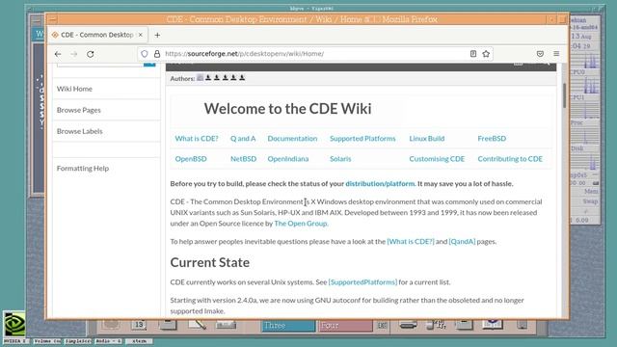Viewport: 617px width, 347px height.
Task: Open Wiki Home in the sidebar
Action: point(74,89)
